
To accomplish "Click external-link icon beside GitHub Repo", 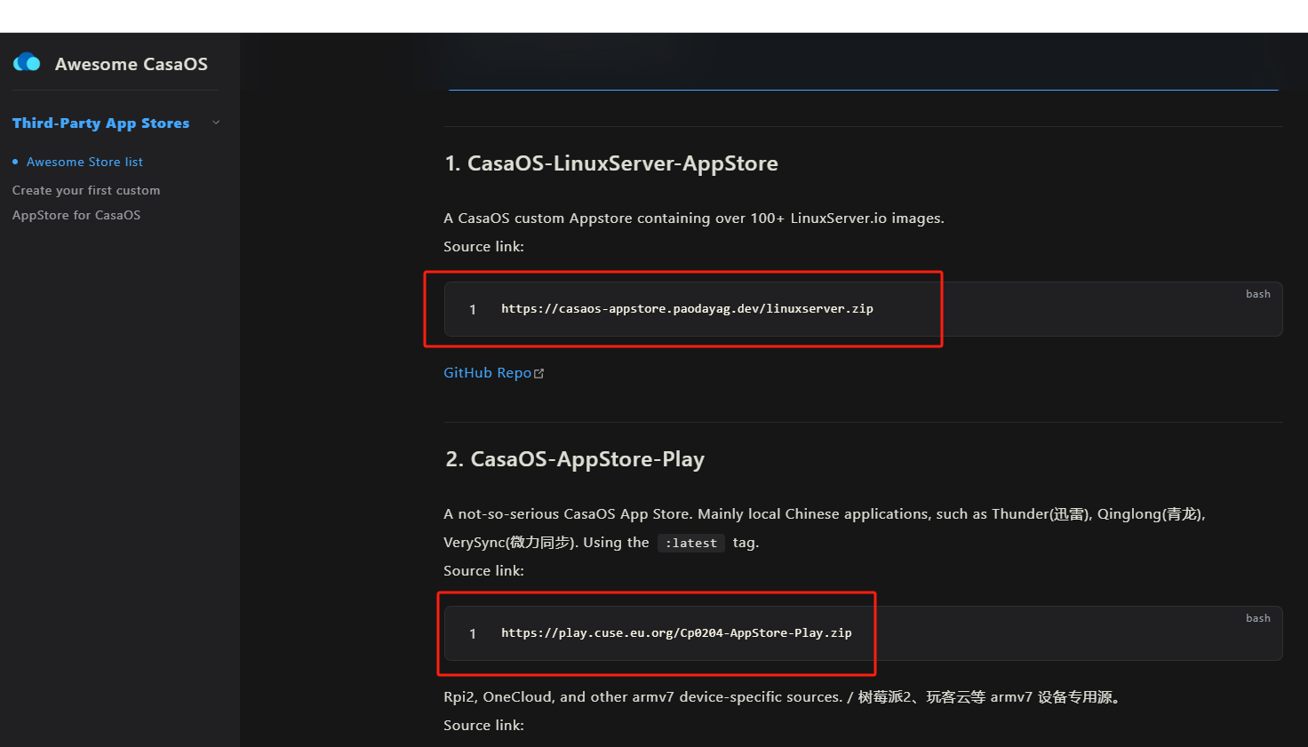I will (538, 374).
